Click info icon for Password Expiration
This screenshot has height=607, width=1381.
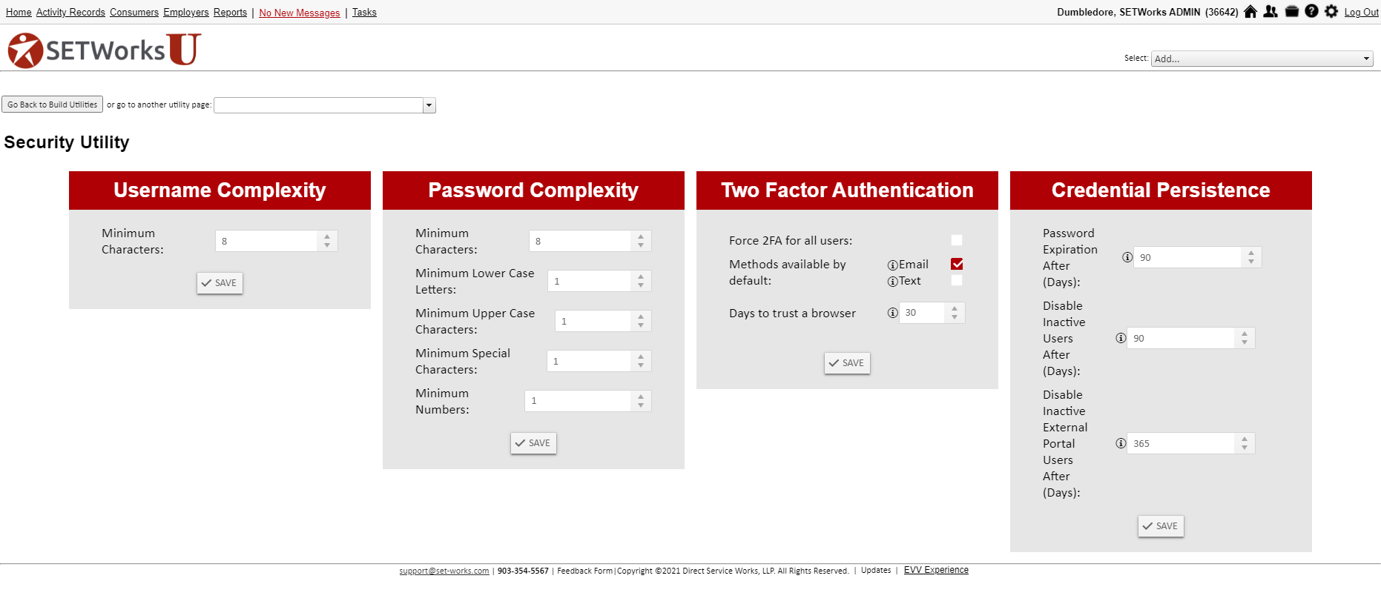pyautogui.click(x=1127, y=257)
